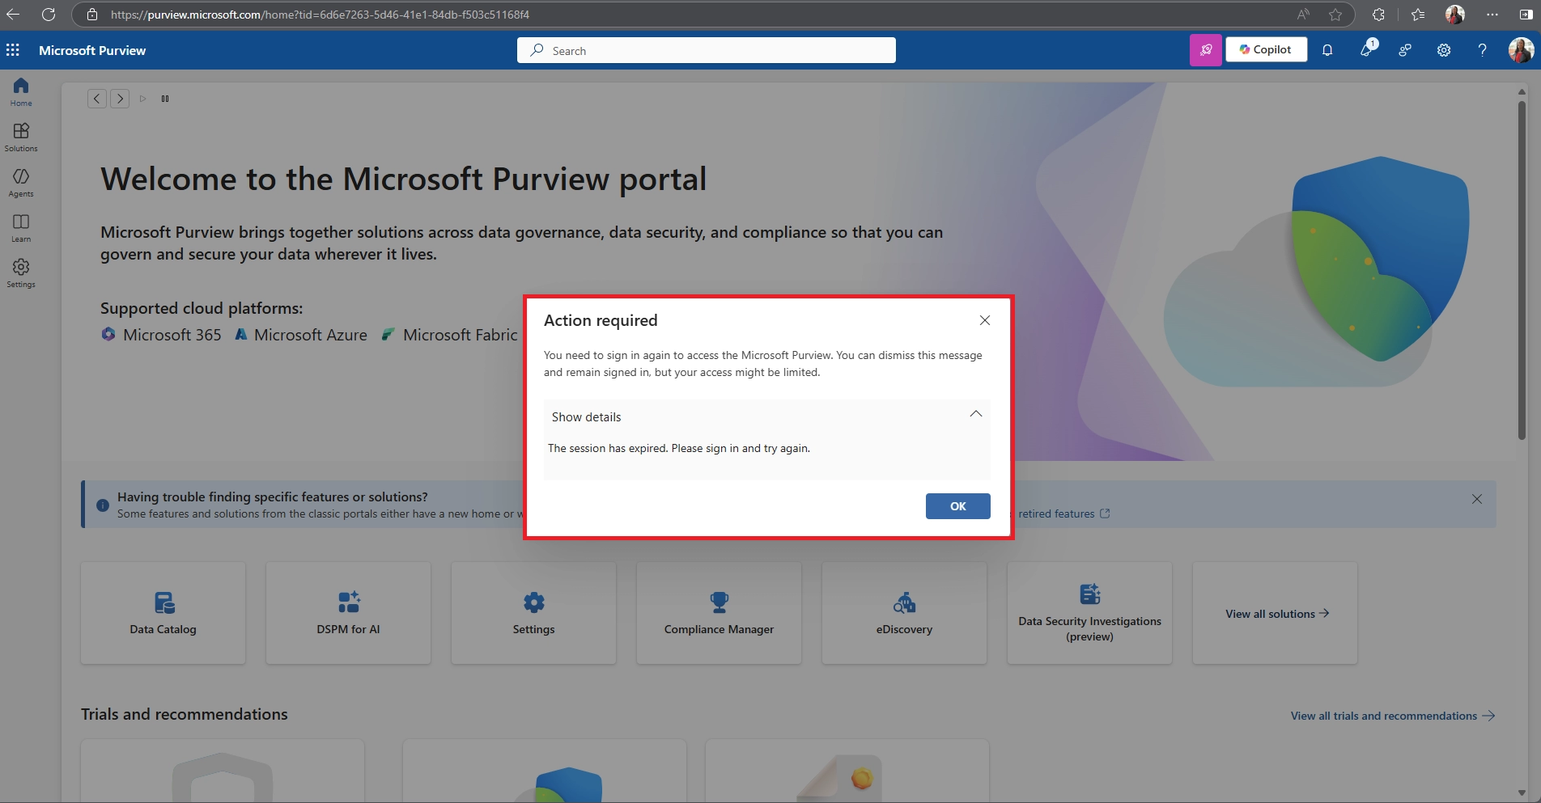Click the carousel play button
This screenshot has width=1541, height=803.
(x=142, y=99)
